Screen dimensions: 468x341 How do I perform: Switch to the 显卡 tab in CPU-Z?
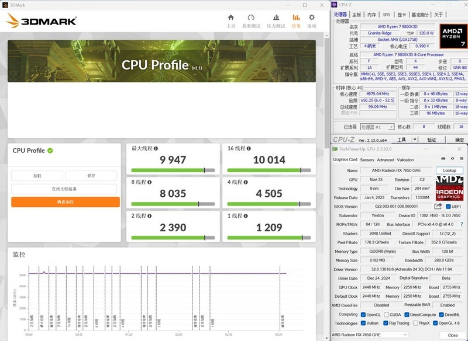point(401,15)
